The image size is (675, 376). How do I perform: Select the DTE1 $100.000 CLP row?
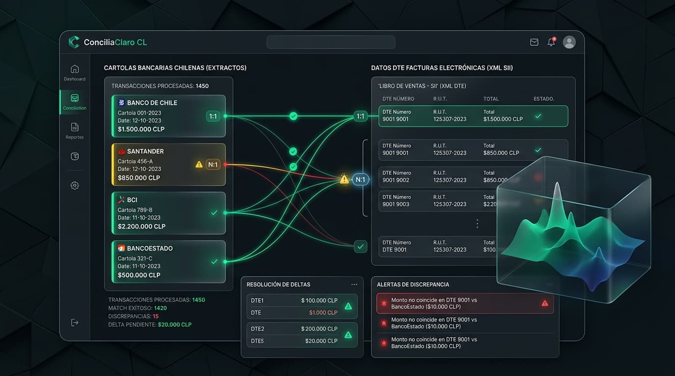pyautogui.click(x=294, y=301)
